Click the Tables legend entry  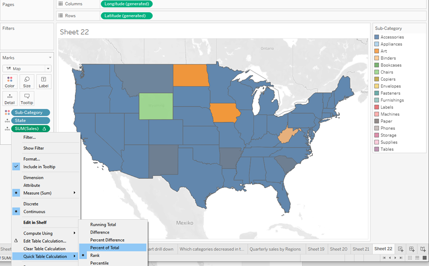(x=387, y=149)
